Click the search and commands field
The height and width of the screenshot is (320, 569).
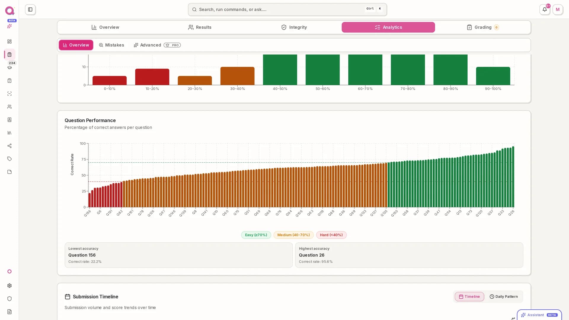pos(287,9)
